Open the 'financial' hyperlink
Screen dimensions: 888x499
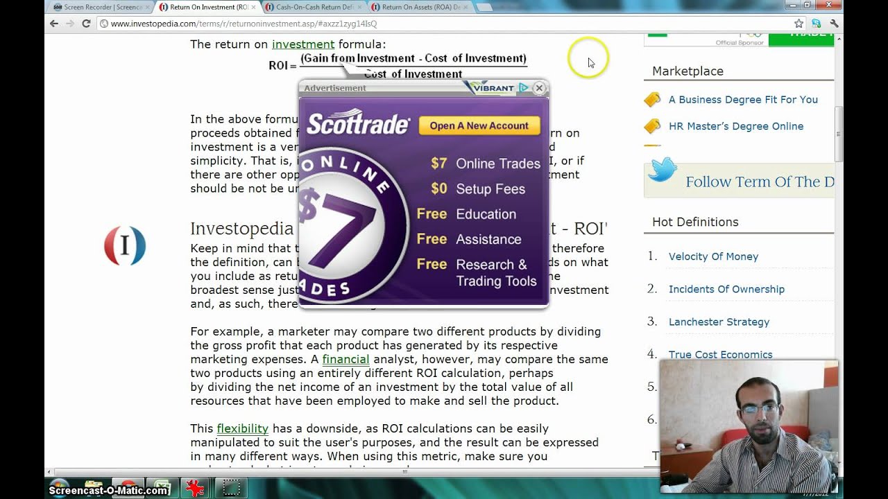coord(345,359)
